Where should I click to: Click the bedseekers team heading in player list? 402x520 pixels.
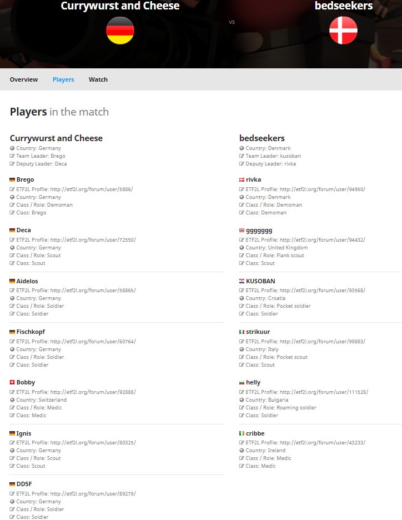tap(262, 138)
